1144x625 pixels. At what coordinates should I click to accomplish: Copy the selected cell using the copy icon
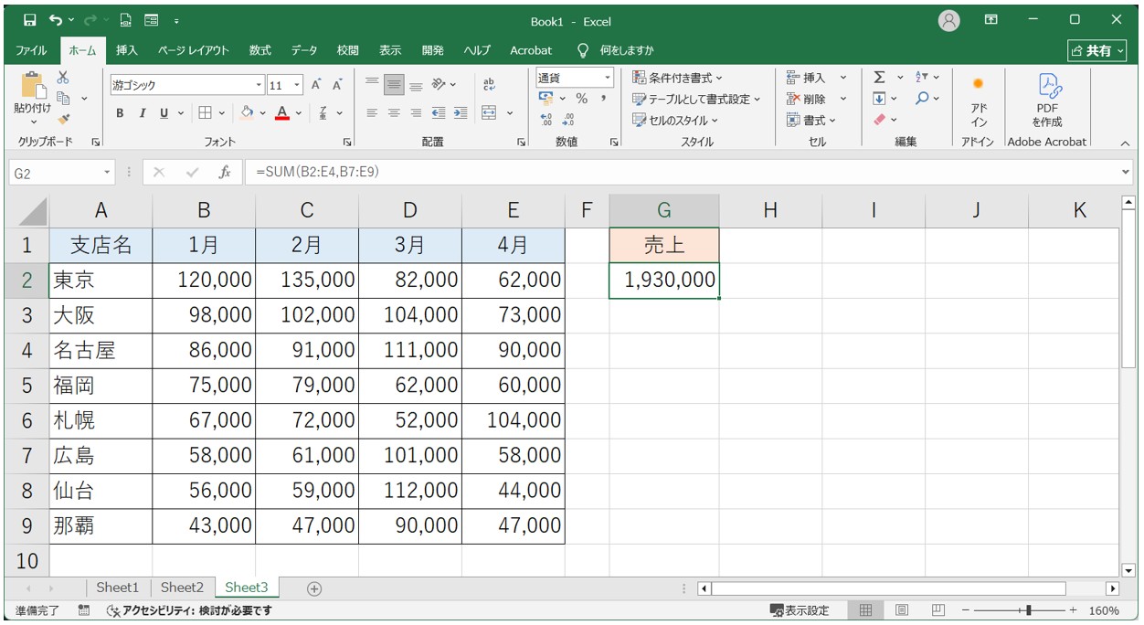(63, 98)
